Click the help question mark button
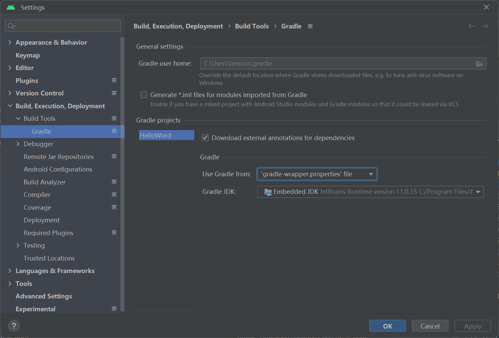 tap(14, 326)
